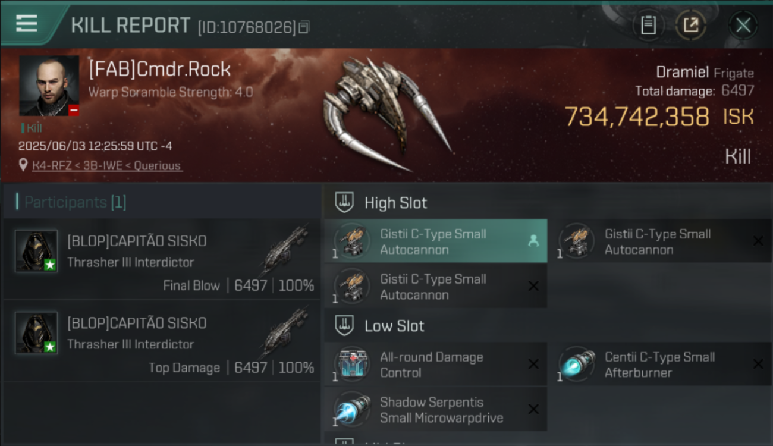Click the Participants [1] header
773x446 pixels.
click(75, 202)
